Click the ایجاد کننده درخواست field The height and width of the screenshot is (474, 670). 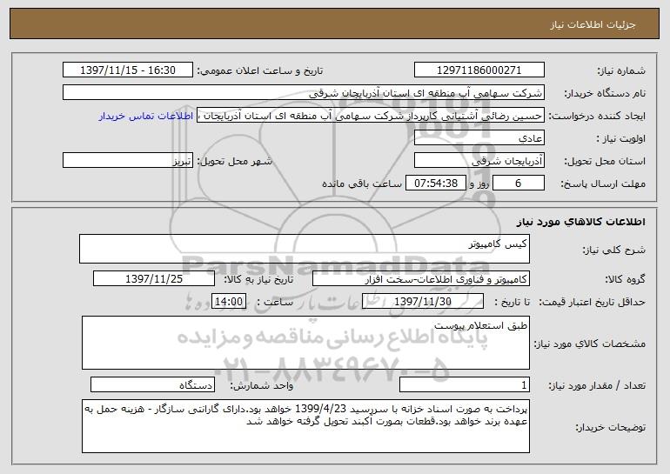[x=371, y=116]
